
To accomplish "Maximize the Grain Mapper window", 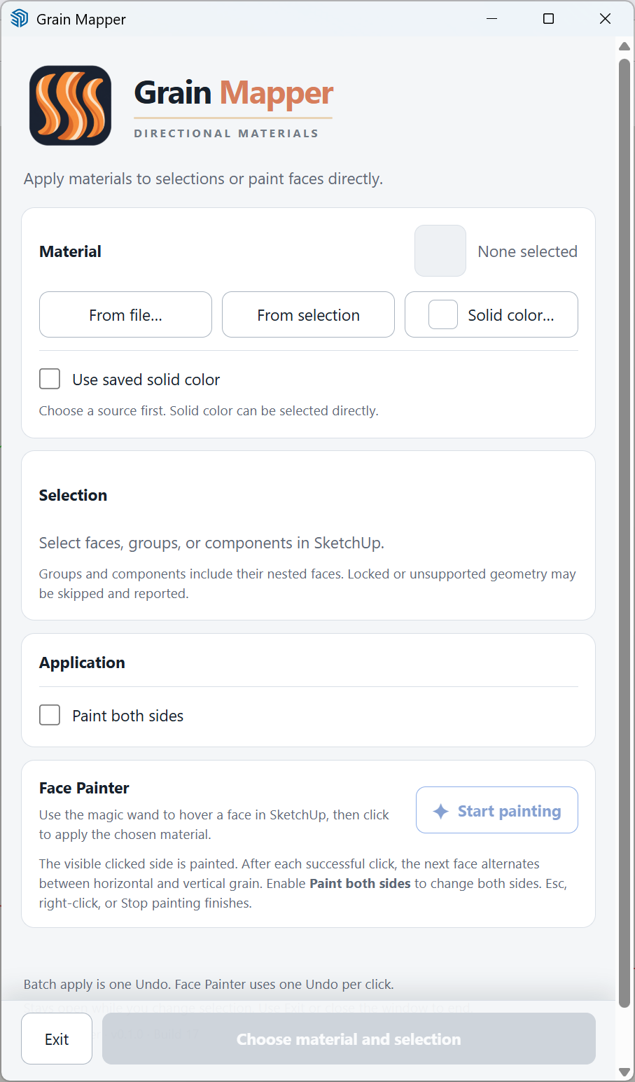I will click(549, 19).
